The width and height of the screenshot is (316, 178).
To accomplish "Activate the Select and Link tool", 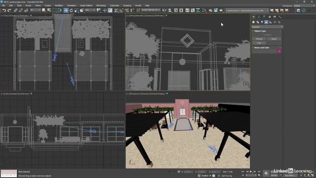I will [15, 10].
